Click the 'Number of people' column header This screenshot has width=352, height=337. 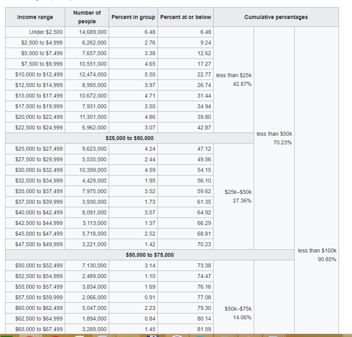[87, 17]
